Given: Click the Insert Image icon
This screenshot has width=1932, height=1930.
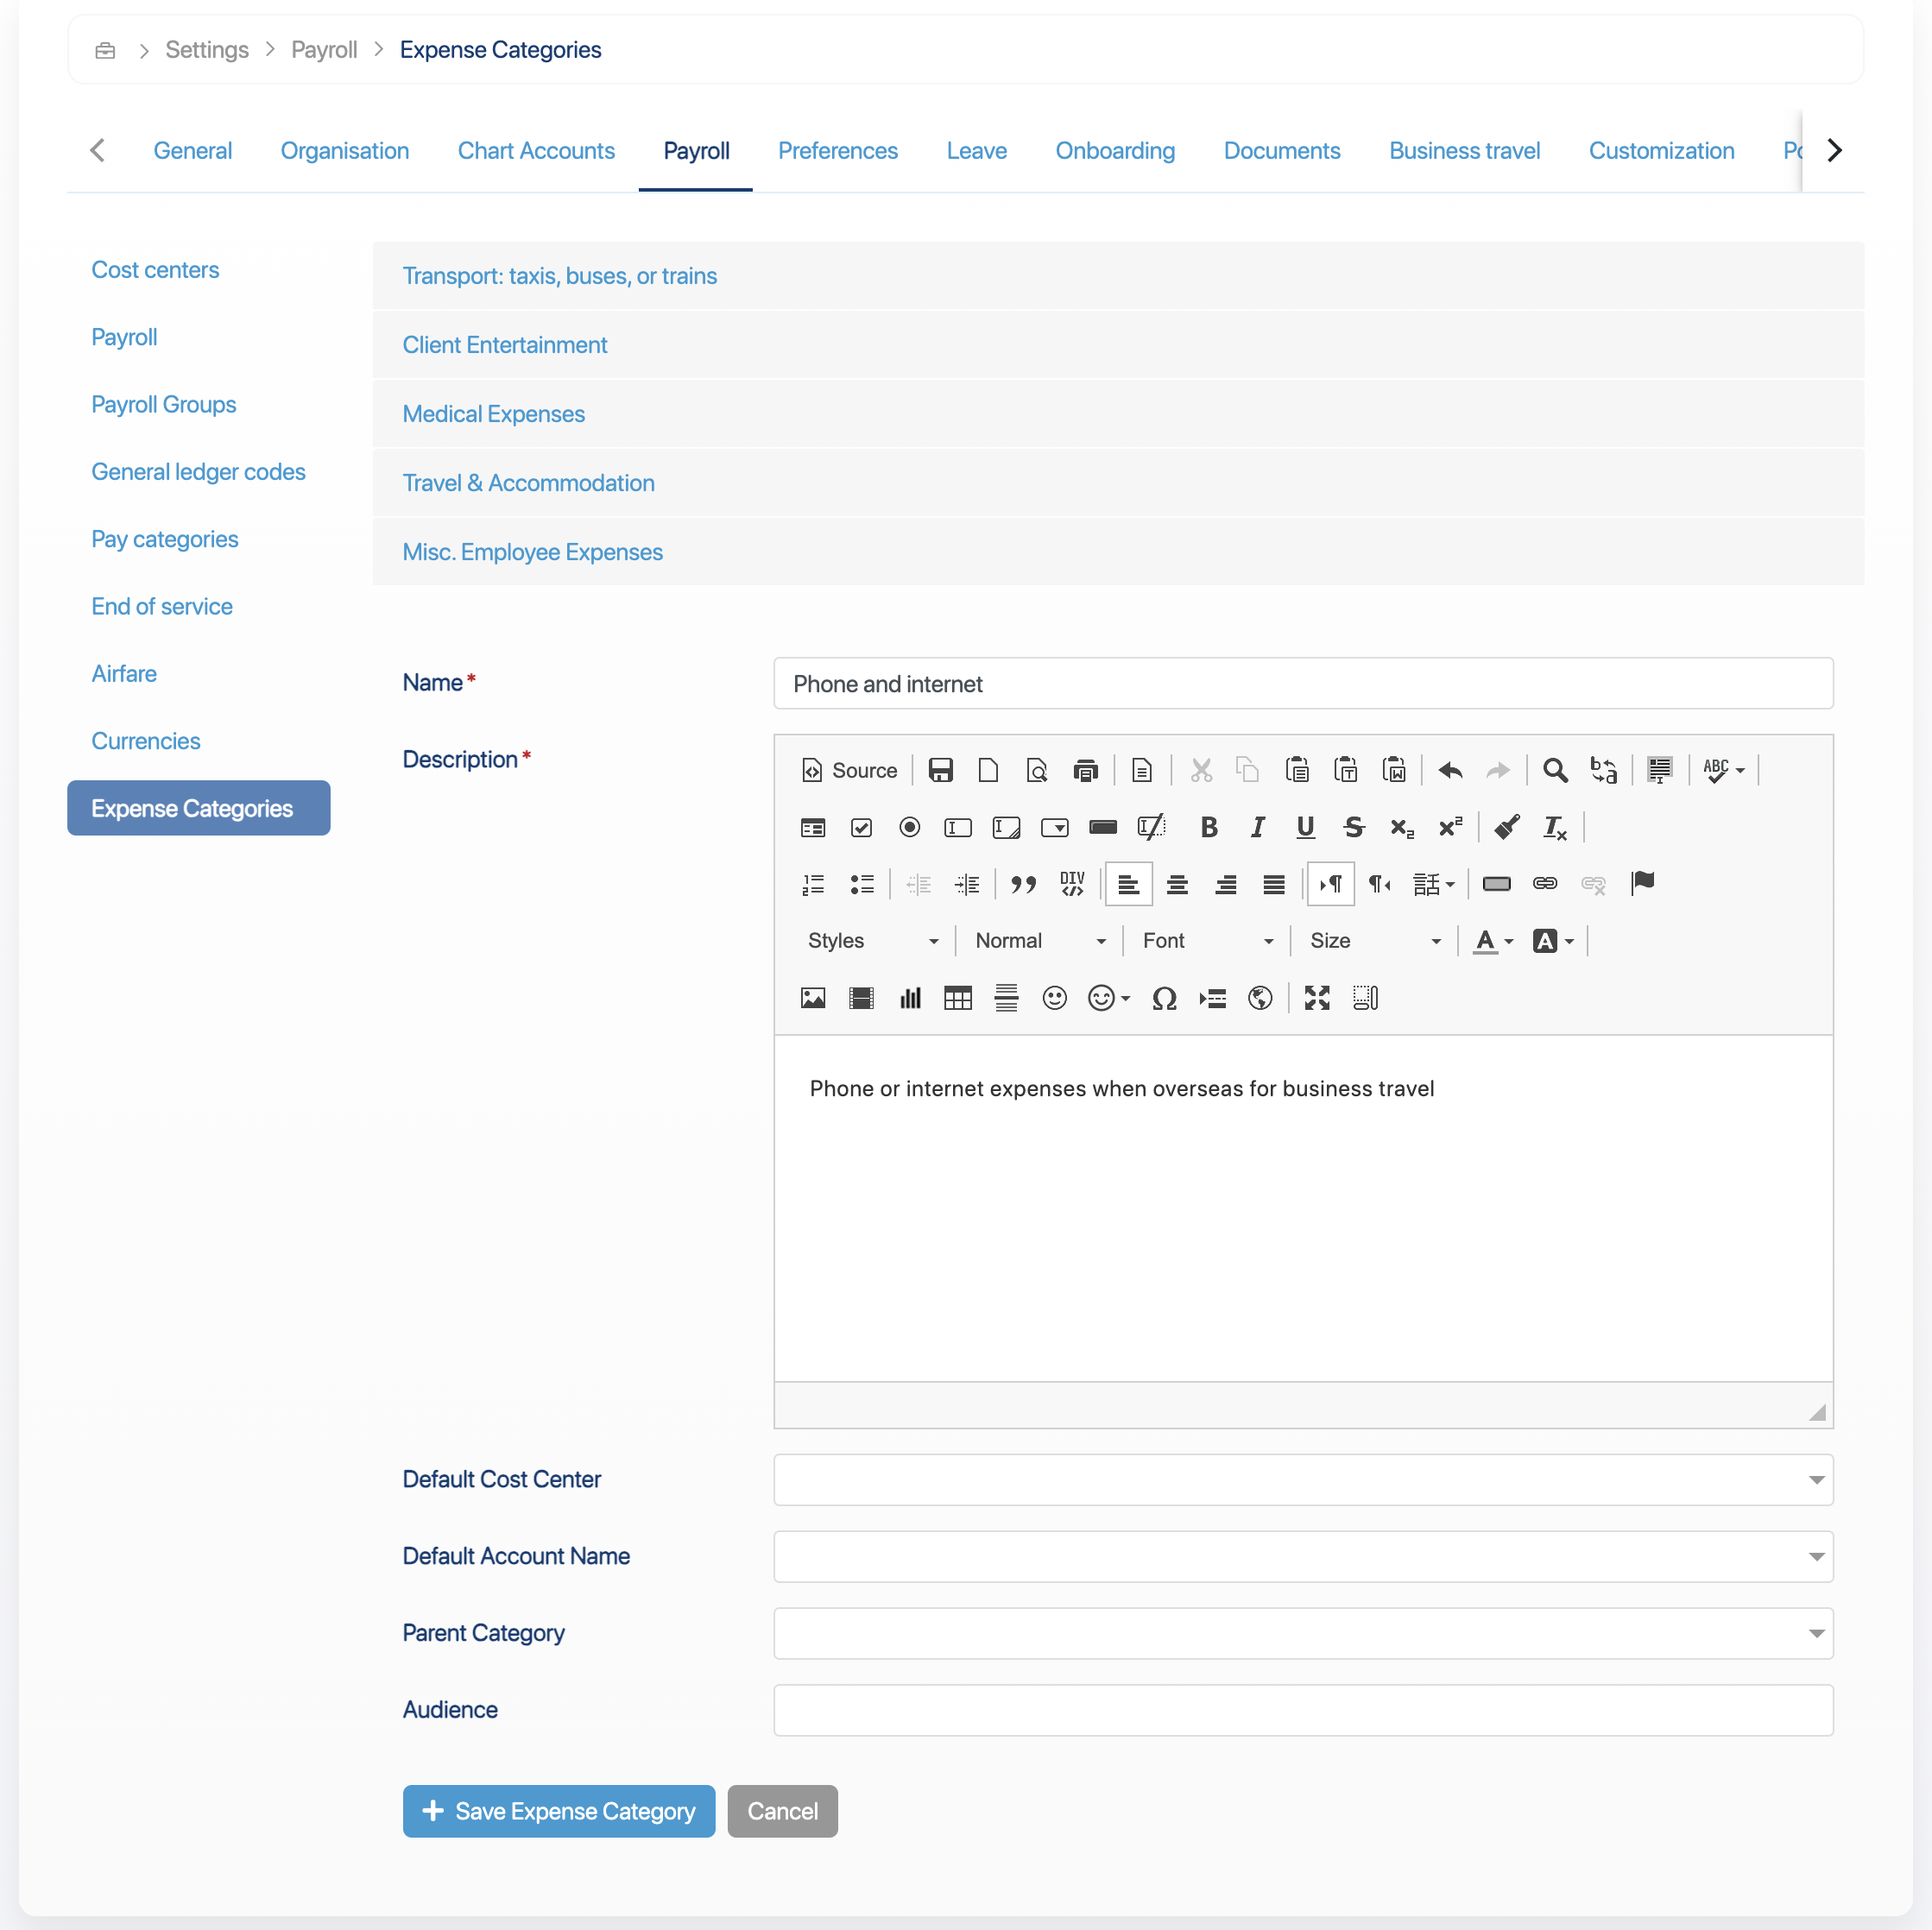Looking at the screenshot, I should click(812, 998).
